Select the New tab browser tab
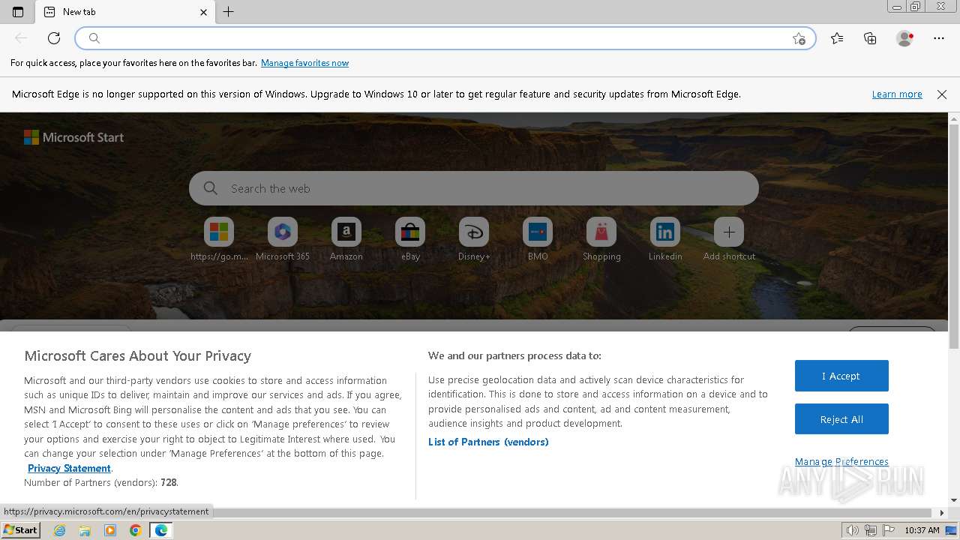This screenshot has height=540, width=960. click(x=125, y=12)
